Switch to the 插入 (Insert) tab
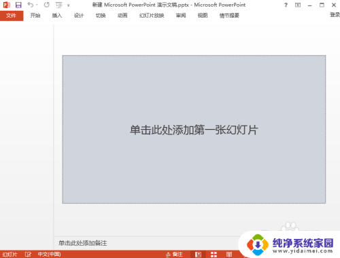 coord(57,16)
